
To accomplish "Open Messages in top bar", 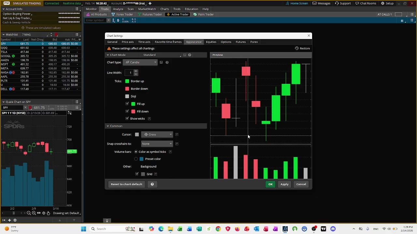I will tap(321, 3).
